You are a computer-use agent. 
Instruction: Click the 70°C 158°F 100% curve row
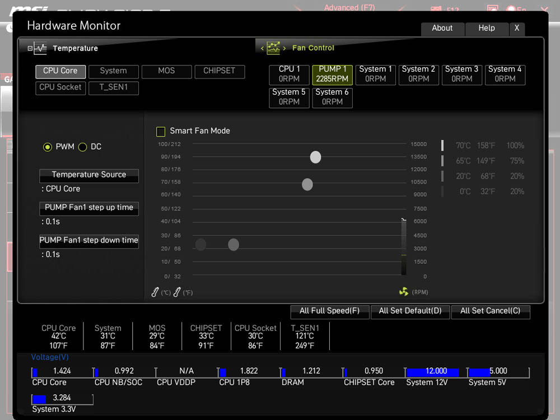(x=483, y=146)
